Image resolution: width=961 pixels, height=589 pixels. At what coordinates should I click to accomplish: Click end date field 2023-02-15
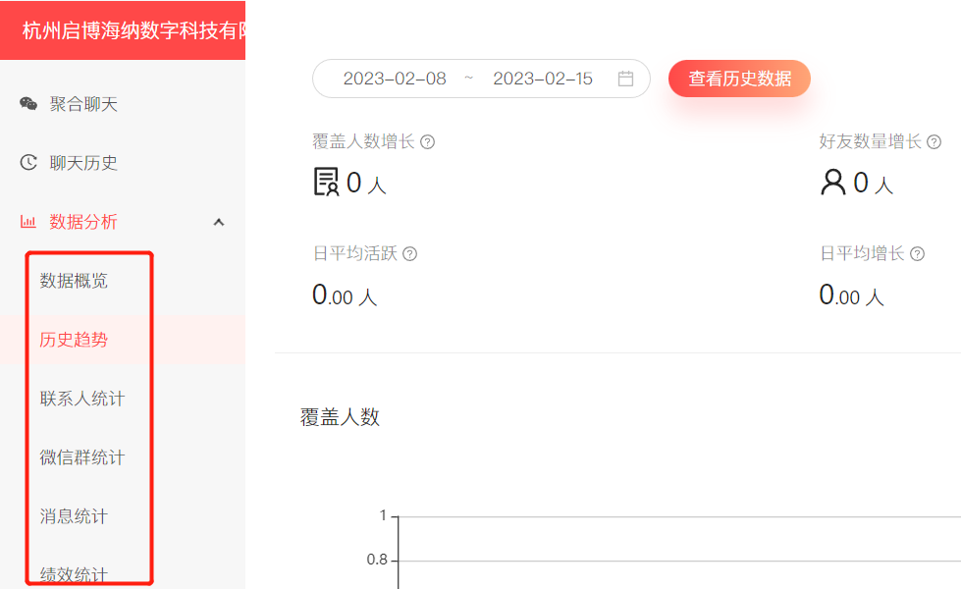point(543,79)
